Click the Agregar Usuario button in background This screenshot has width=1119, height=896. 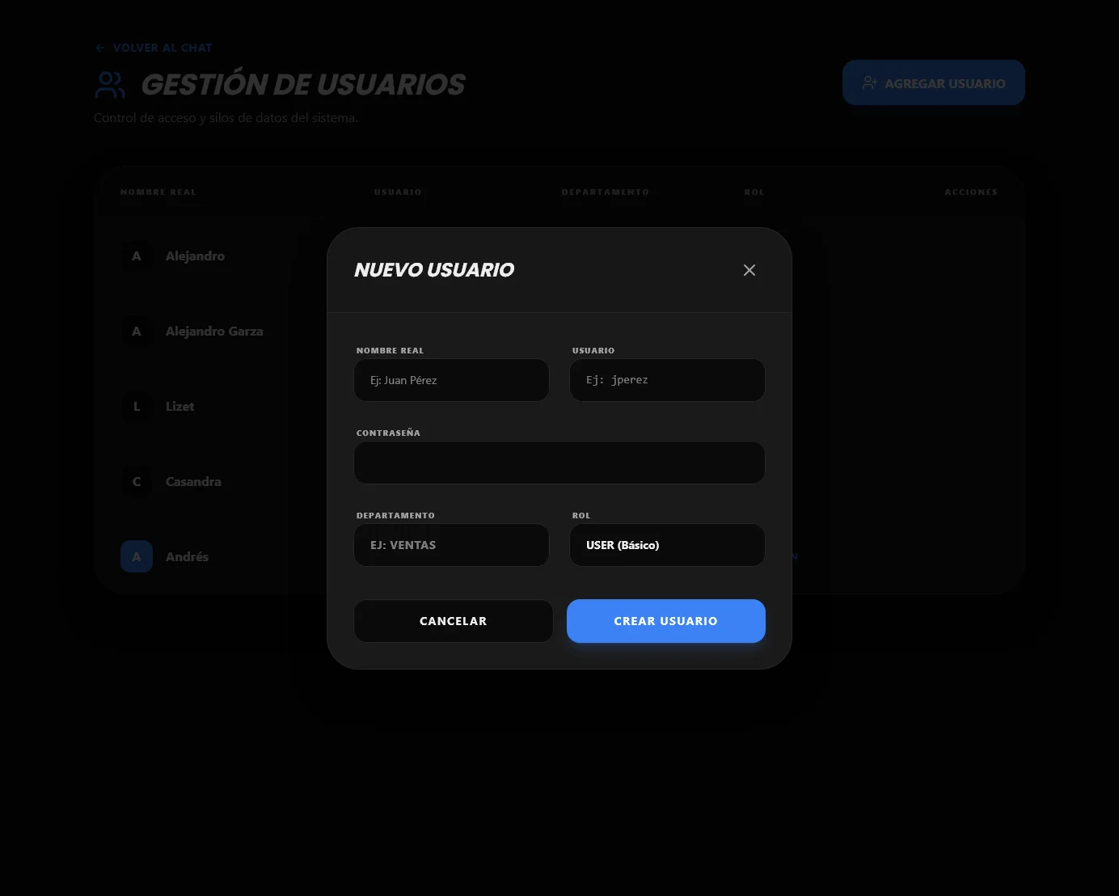[x=934, y=82]
